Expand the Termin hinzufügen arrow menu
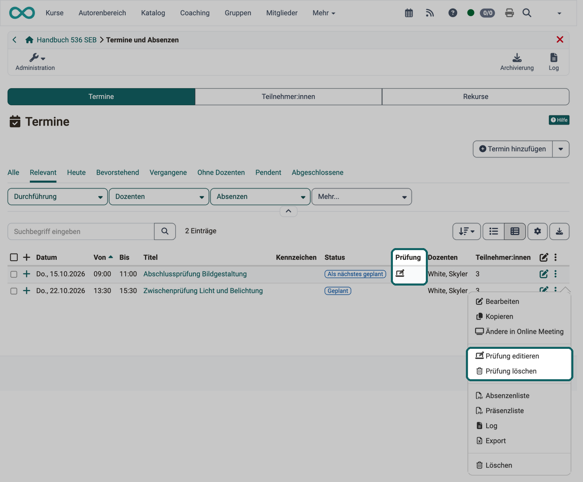Viewport: 583px width, 482px height. (561, 149)
